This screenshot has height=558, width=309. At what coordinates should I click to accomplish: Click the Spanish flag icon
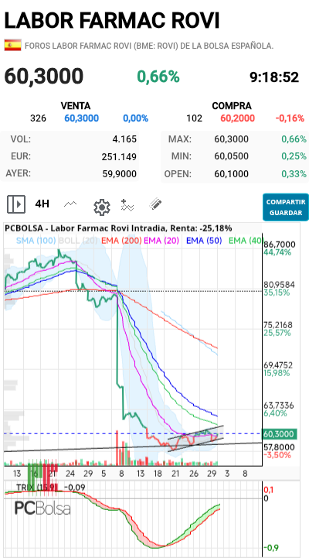pyautogui.click(x=12, y=45)
